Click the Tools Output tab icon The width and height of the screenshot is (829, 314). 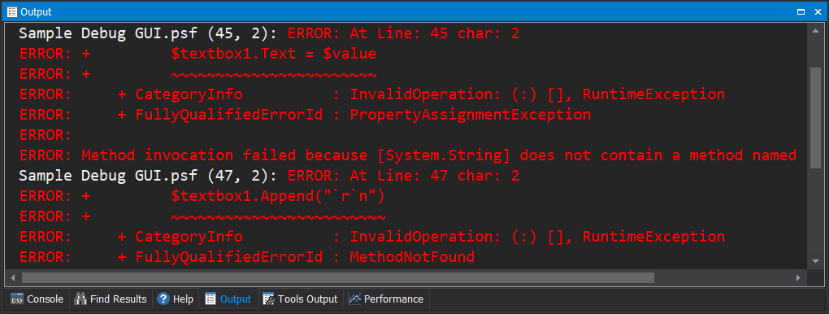click(x=268, y=299)
